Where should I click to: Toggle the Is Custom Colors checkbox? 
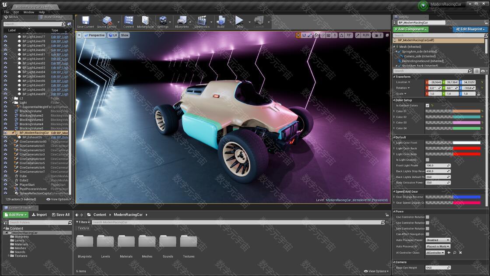[x=427, y=106]
